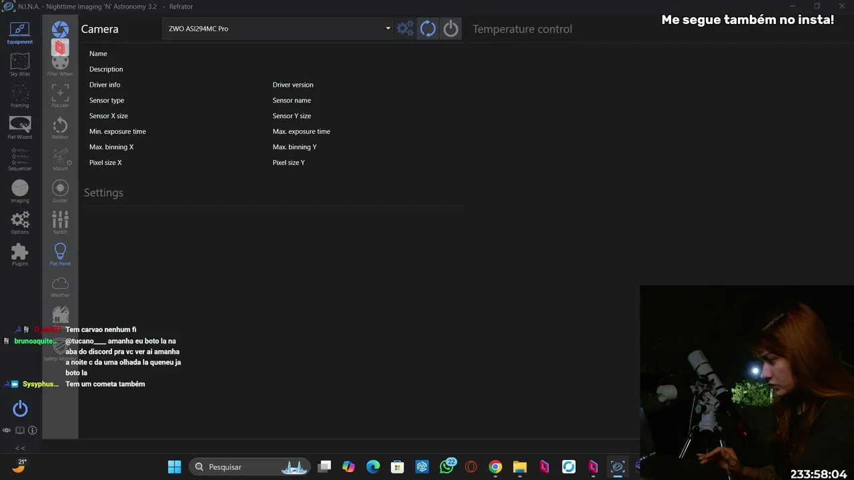Open the Windows Start menu
This screenshot has width=854, height=480.
coord(174,467)
